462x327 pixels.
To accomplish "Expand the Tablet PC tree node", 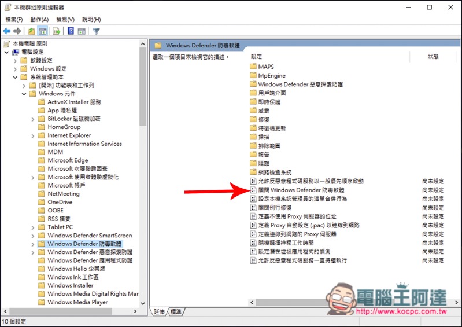I will pyautogui.click(x=33, y=227).
